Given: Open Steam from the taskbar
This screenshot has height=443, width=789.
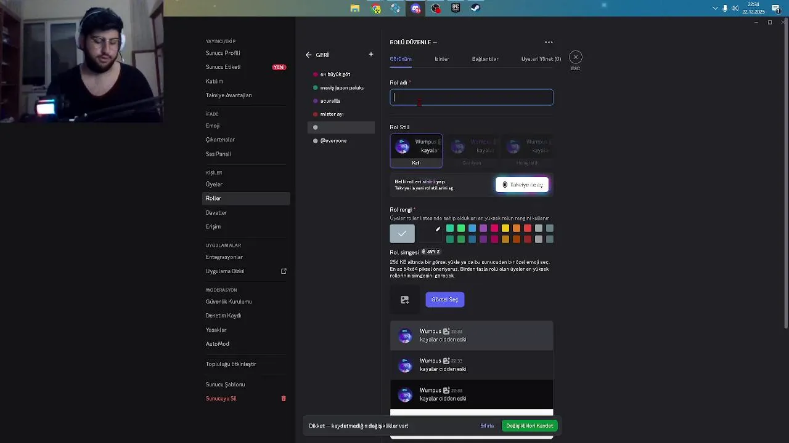Looking at the screenshot, I should [475, 8].
